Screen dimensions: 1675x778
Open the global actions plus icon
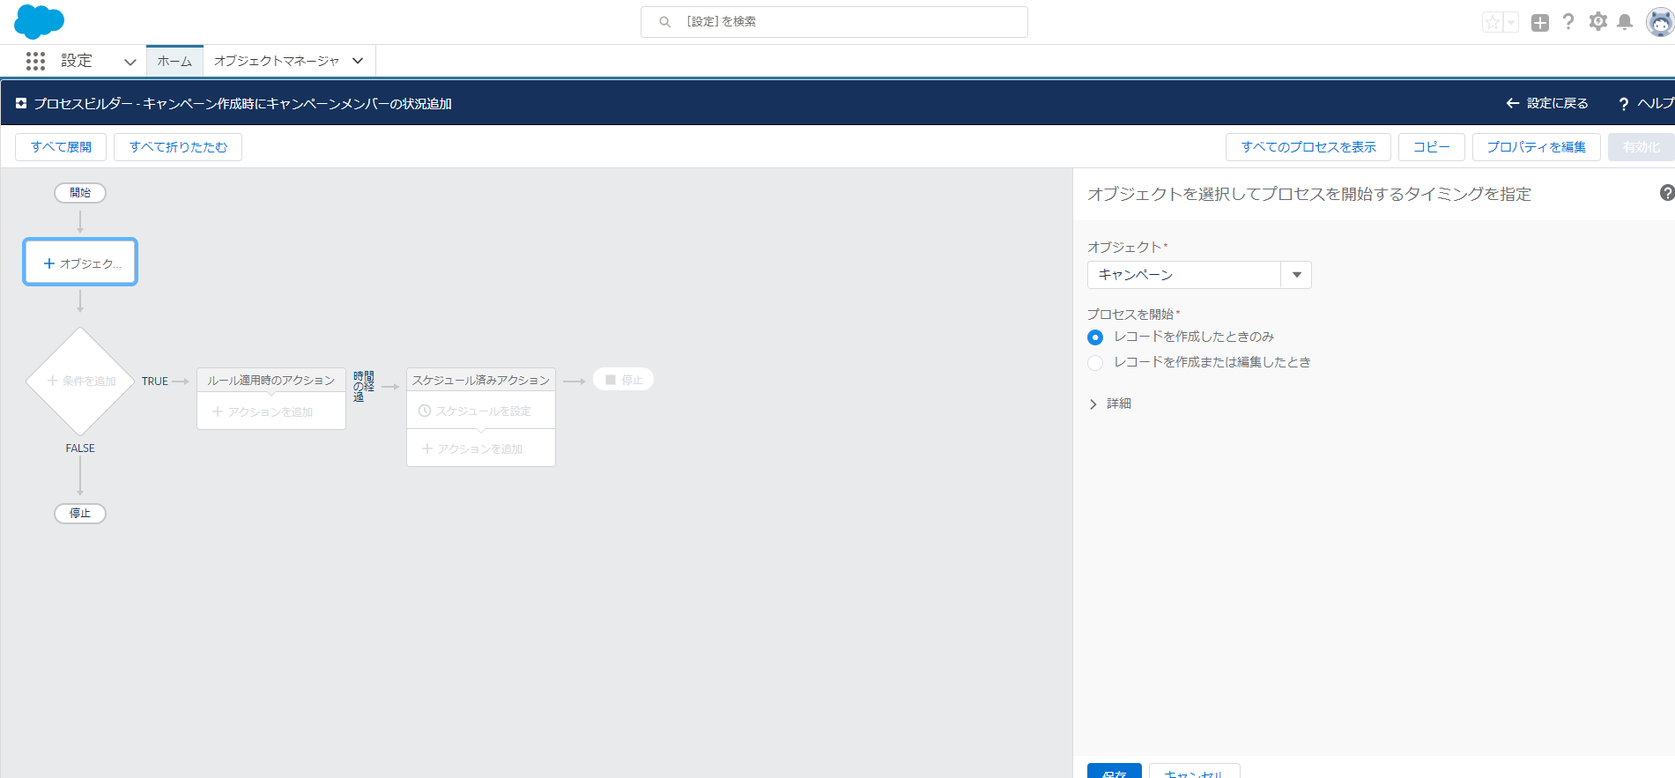tap(1539, 23)
